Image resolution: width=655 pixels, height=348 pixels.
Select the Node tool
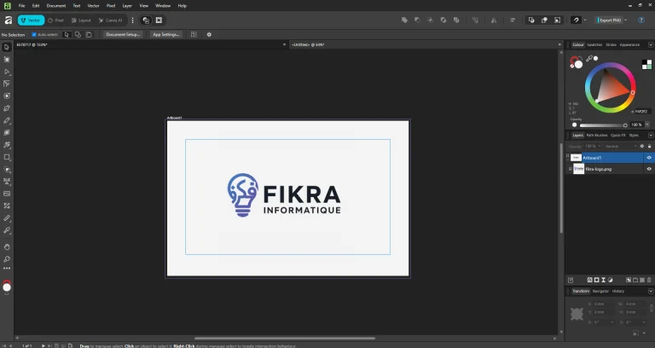click(7, 72)
